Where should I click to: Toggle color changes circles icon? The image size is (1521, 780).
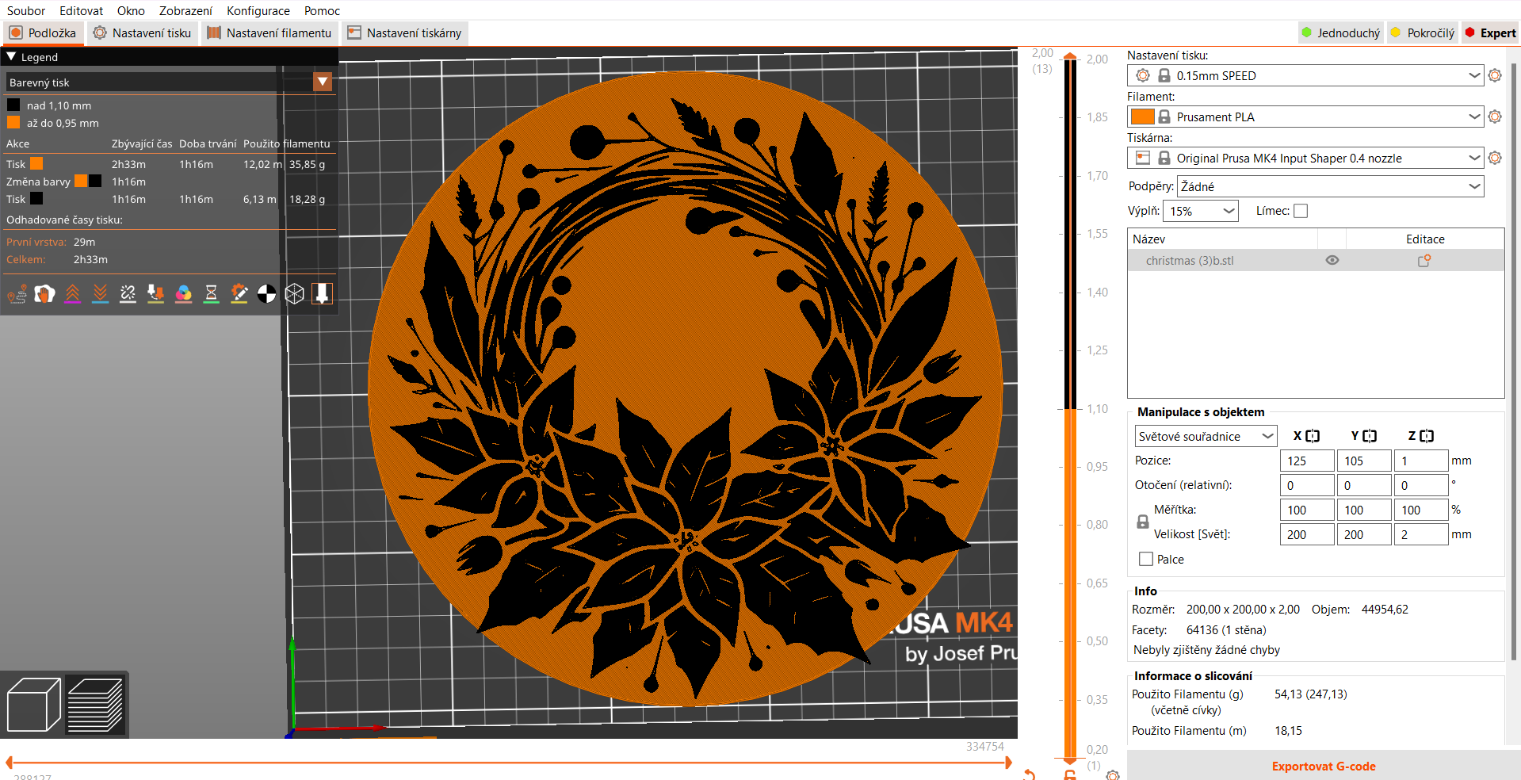(x=184, y=294)
